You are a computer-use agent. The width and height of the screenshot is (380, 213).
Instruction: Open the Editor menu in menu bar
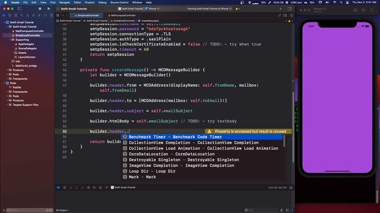pos(77,2)
